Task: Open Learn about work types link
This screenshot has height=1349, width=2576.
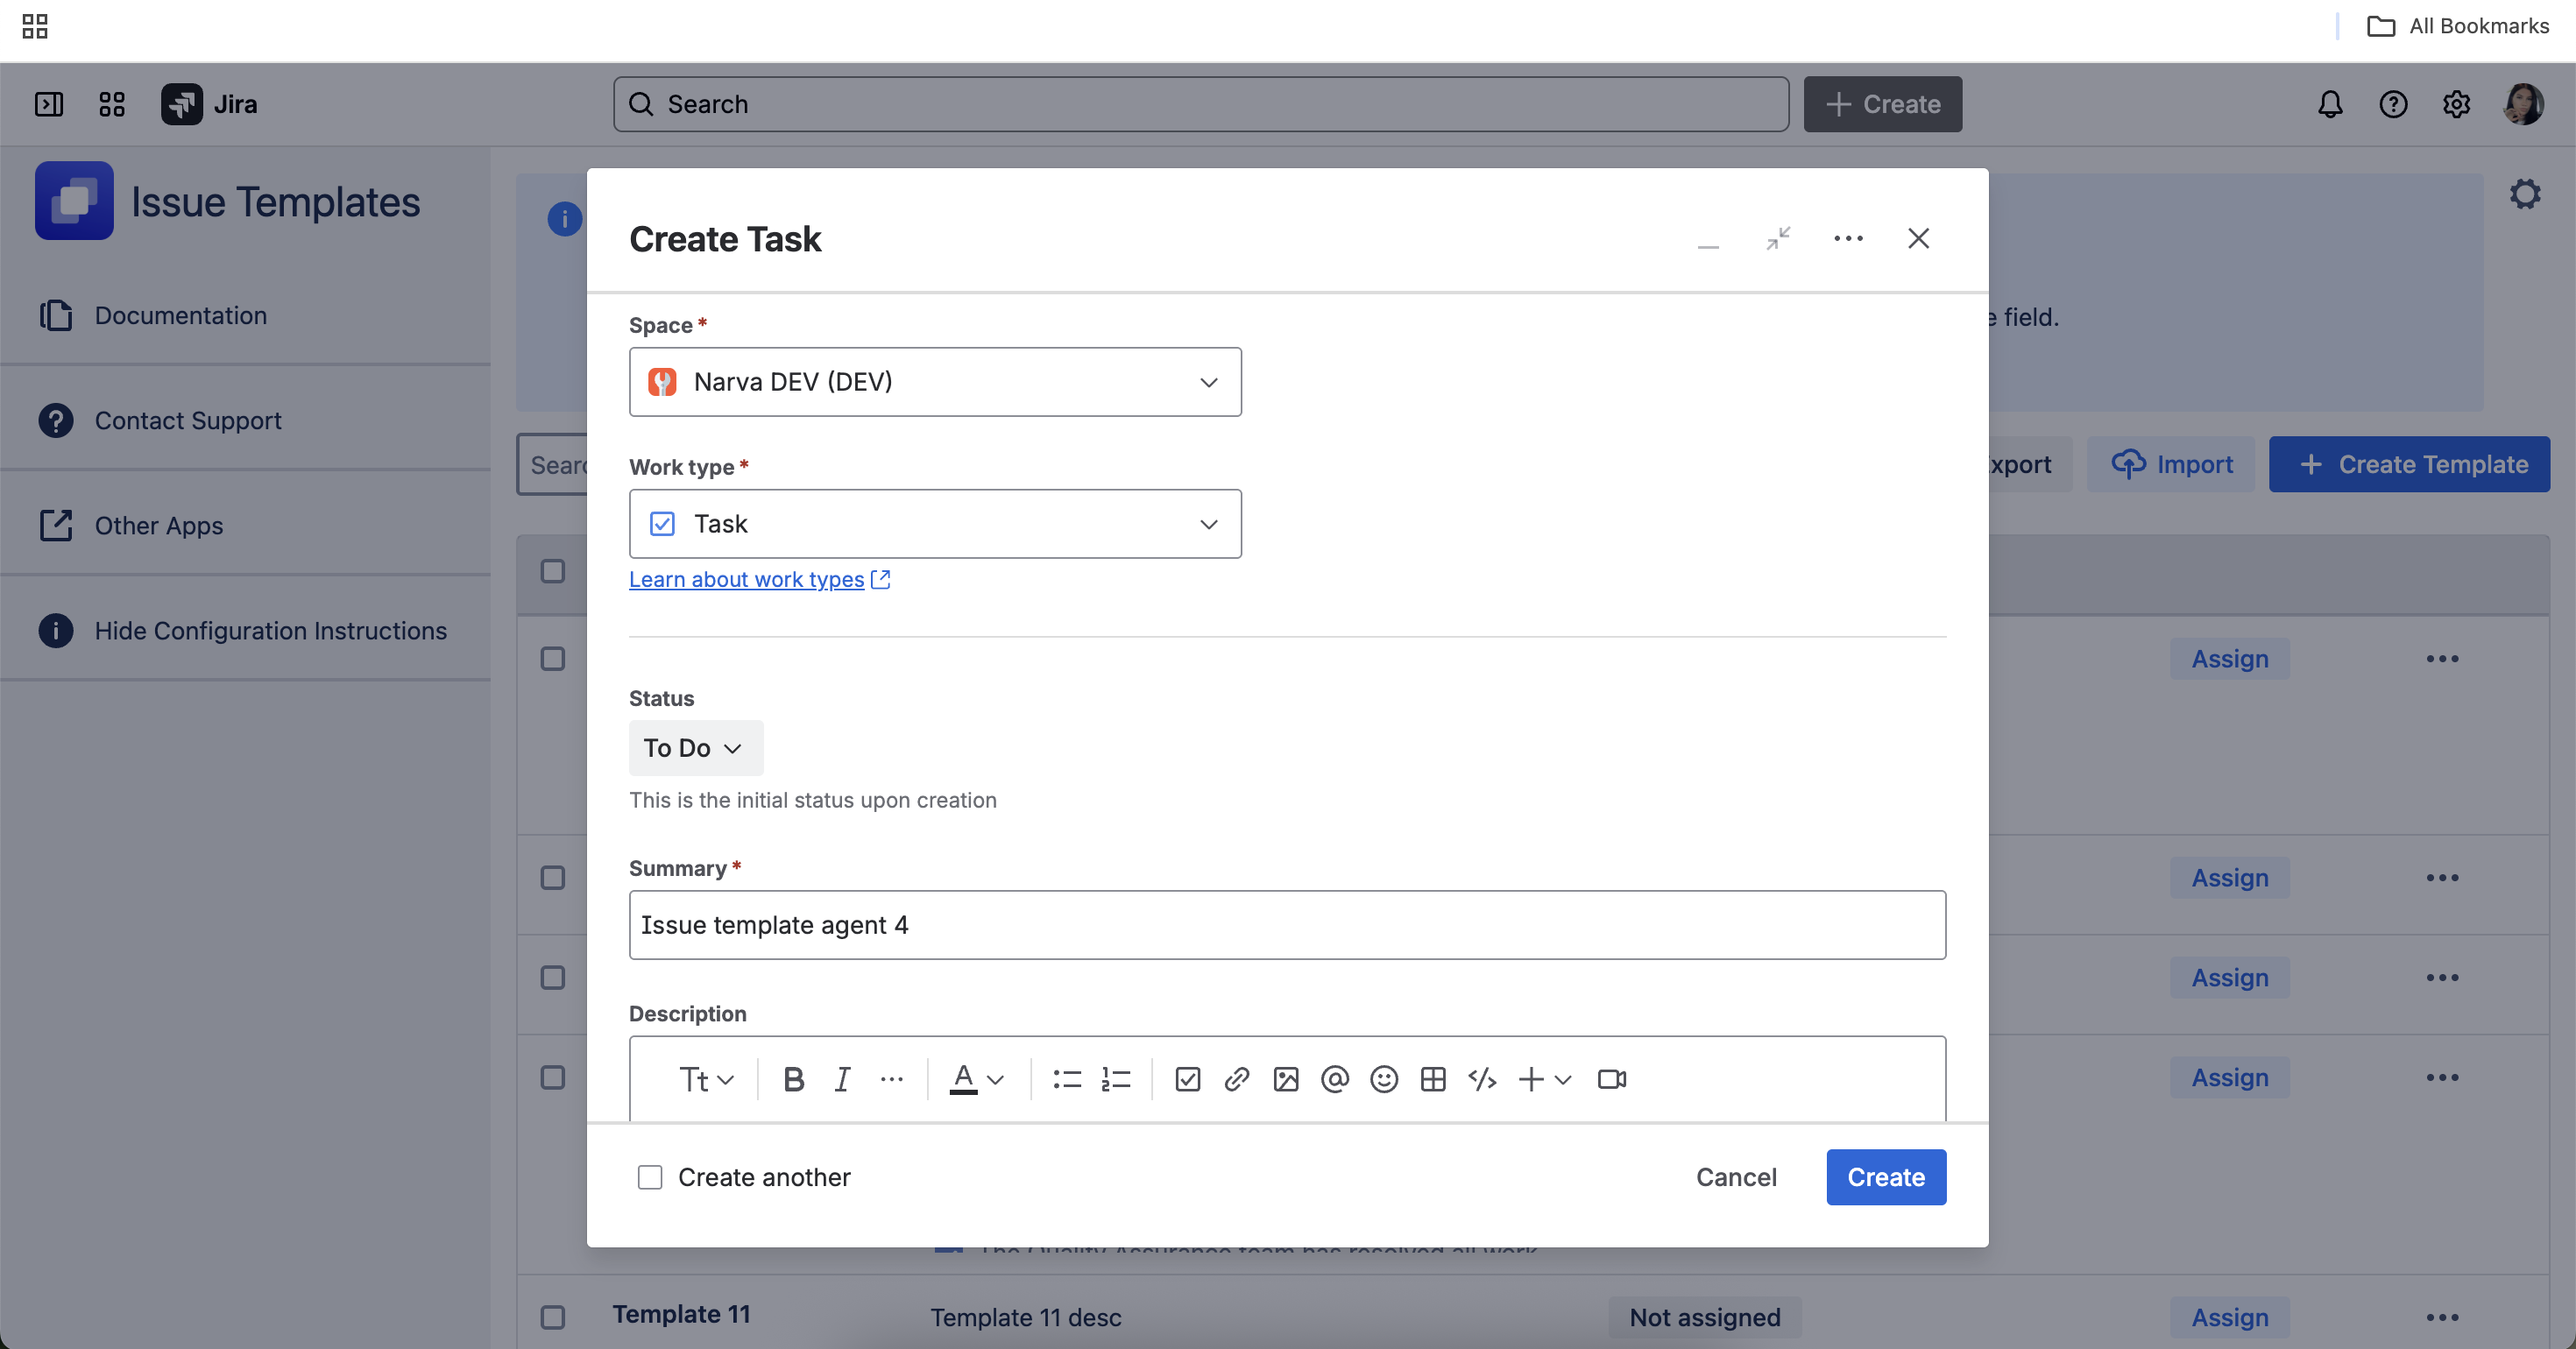Action: pyautogui.click(x=746, y=580)
